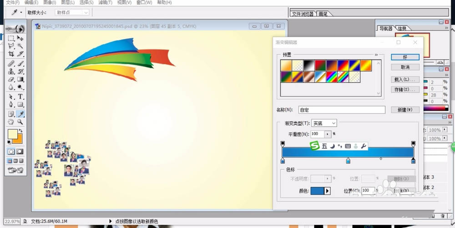Jump to ImageReady button
The height and width of the screenshot is (228, 455).
[15, 170]
